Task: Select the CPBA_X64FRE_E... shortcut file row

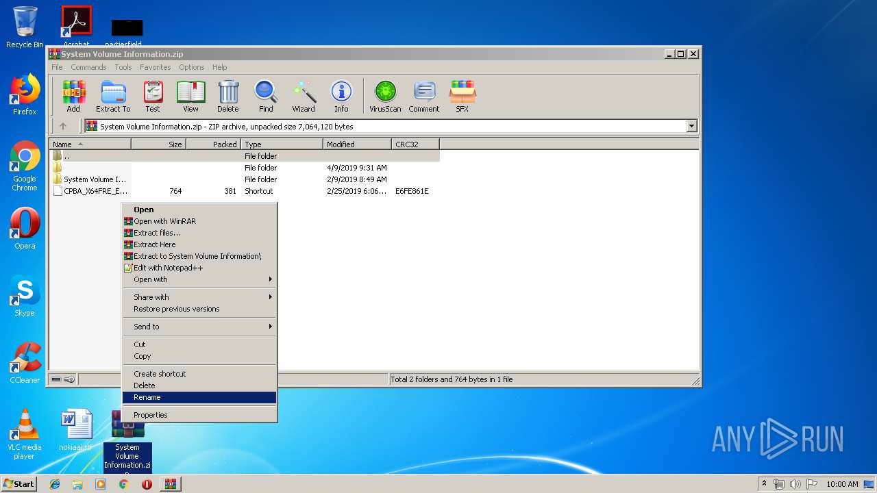Action: pos(245,191)
